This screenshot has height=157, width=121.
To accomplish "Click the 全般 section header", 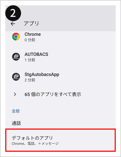I will click(16, 111).
